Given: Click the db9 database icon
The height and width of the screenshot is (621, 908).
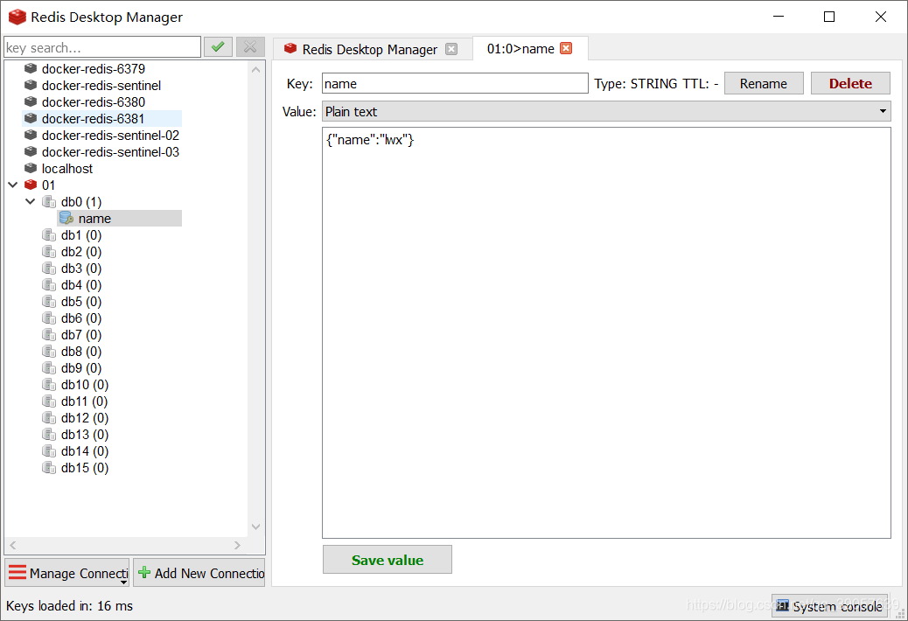Looking at the screenshot, I should 49,368.
